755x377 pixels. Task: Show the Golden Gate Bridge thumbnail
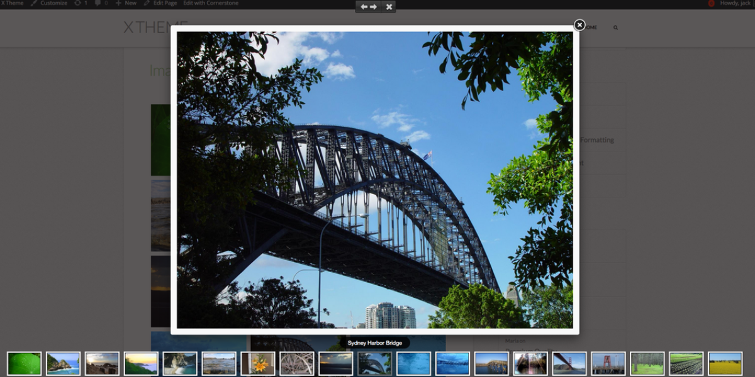(x=570, y=364)
